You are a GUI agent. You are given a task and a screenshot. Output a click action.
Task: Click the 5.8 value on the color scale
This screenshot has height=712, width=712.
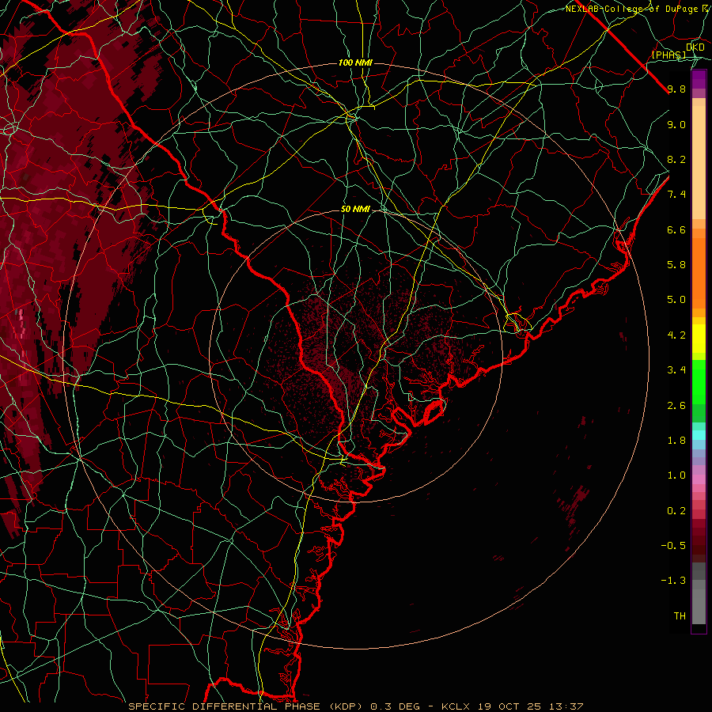(676, 265)
